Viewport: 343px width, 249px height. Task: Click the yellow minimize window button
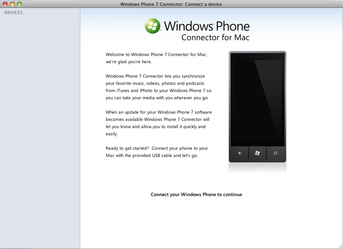coord(12,4)
